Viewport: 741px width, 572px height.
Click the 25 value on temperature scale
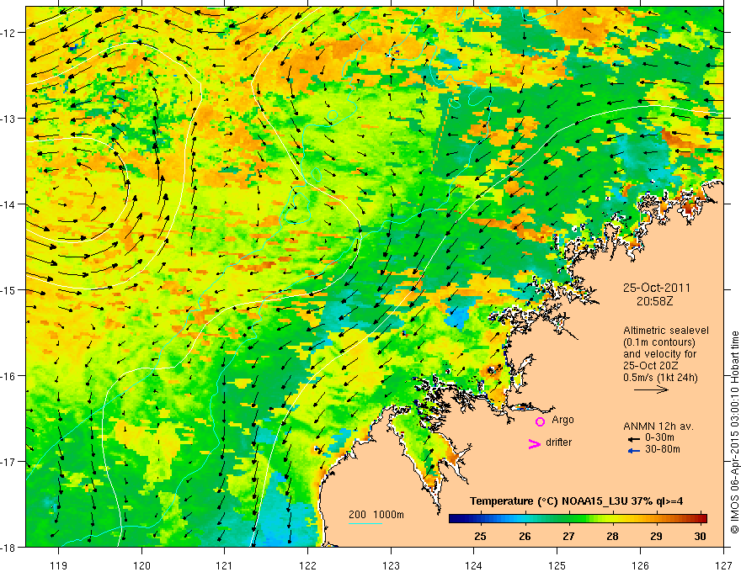(x=480, y=536)
